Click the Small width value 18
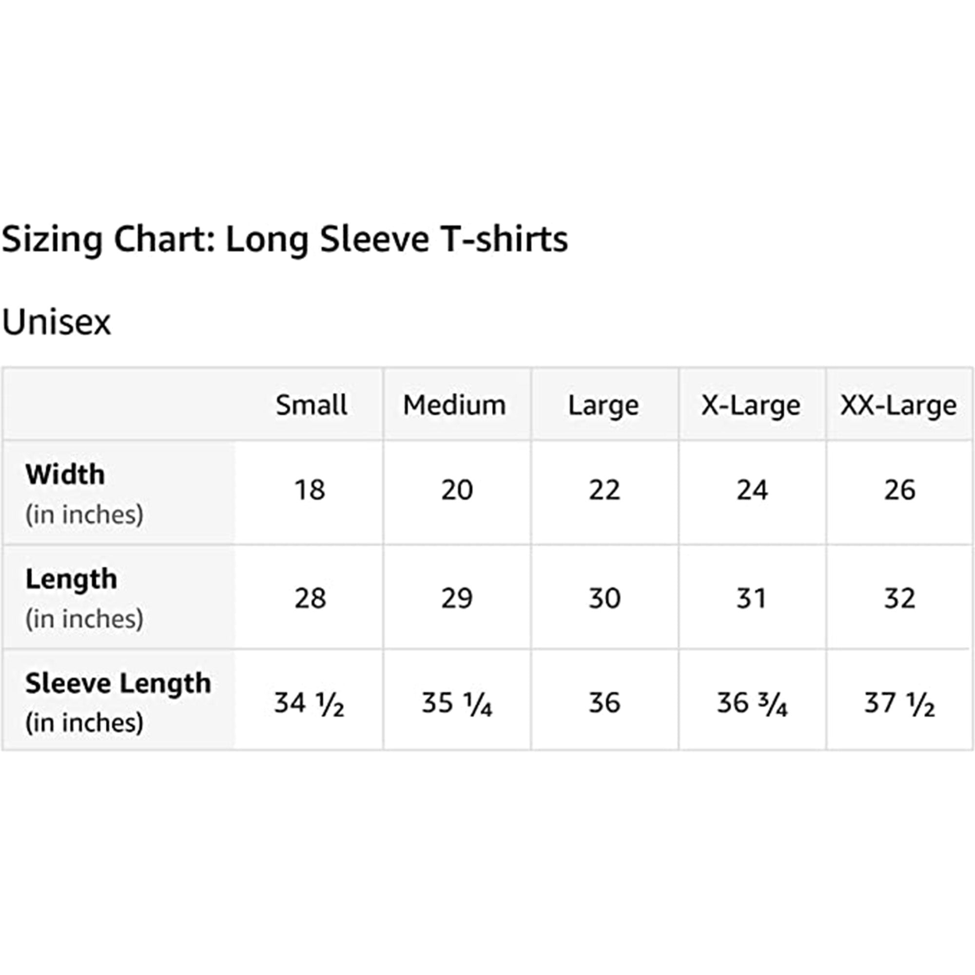975x975 pixels. 310,490
